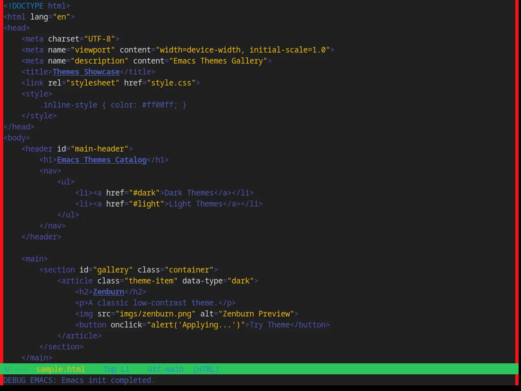Click the Light Themes link text
521x391 pixels.
[196, 204]
